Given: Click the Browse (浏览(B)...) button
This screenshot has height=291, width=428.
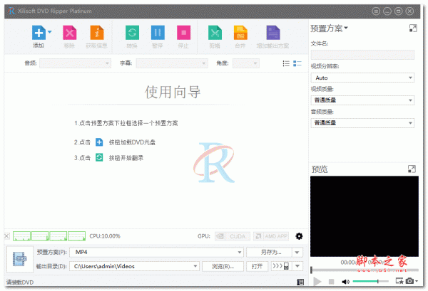Looking at the screenshot, I should click(223, 266).
